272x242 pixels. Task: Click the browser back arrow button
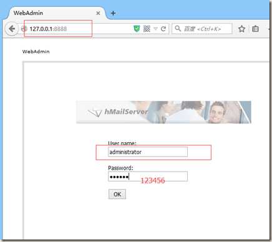(x=12, y=29)
